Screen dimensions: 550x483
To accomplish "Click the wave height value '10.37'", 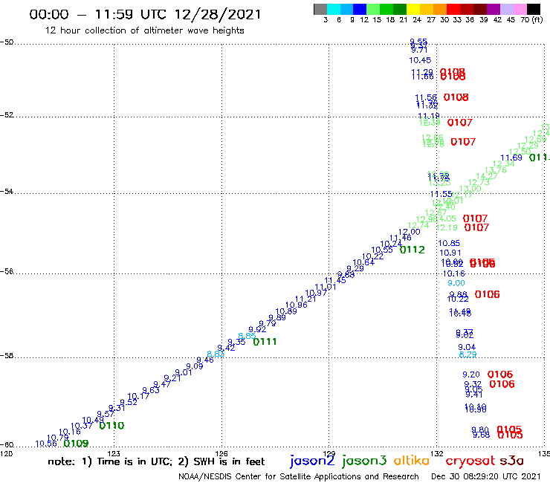I will 81,426.
